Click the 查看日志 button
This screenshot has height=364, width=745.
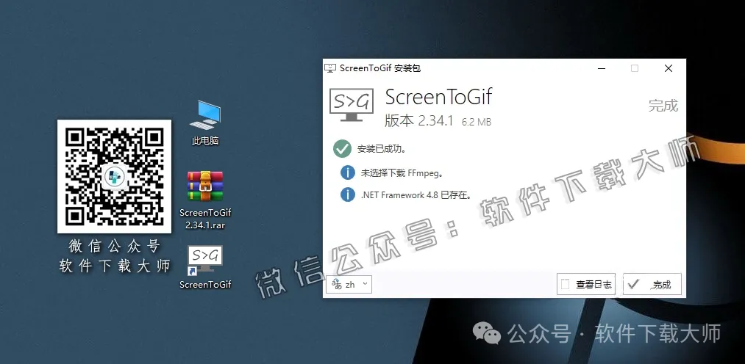(586, 285)
